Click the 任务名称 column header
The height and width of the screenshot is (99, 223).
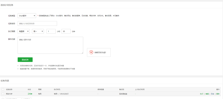tap(9, 89)
